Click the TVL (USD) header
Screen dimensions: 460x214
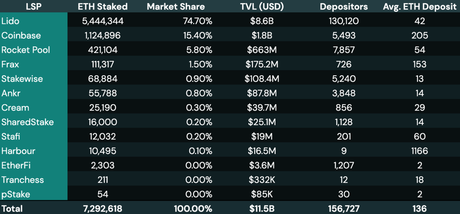point(261,6)
